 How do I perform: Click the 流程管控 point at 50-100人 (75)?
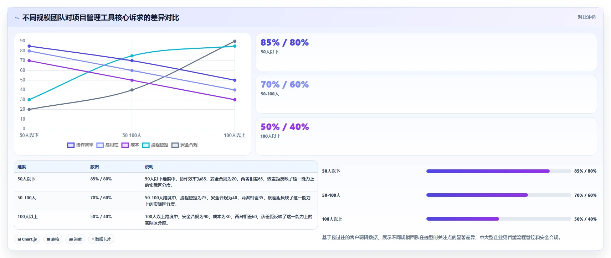point(132,56)
